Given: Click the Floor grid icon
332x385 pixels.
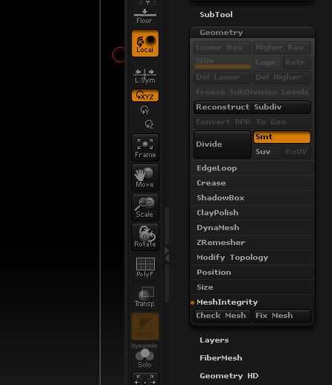Looking at the screenshot, I should (x=145, y=16).
